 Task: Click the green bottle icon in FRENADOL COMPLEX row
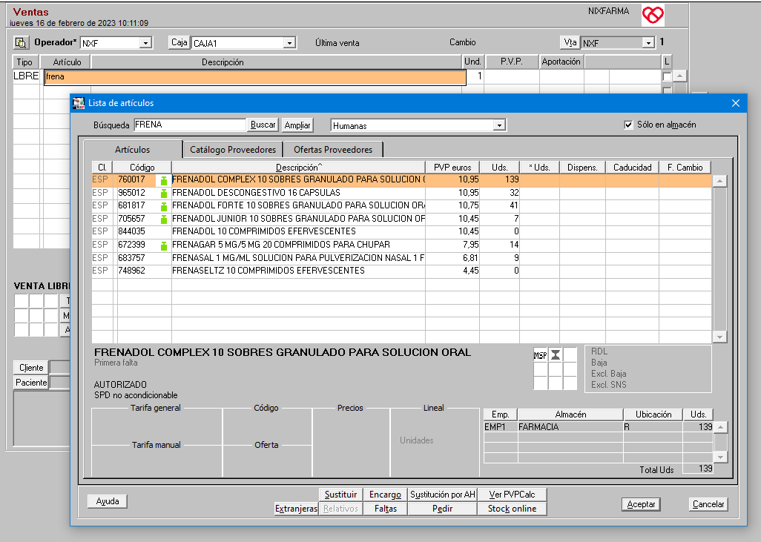point(164,180)
